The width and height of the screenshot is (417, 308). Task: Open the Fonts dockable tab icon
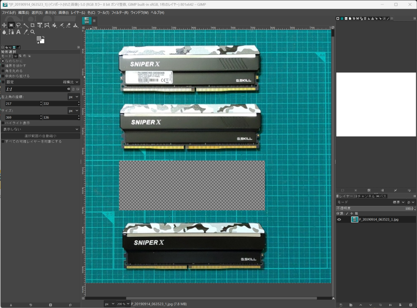346,18
